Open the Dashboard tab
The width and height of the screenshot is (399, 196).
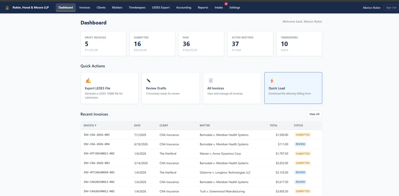click(66, 7)
